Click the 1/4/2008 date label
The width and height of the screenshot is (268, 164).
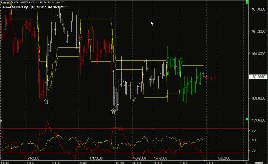[96, 158]
